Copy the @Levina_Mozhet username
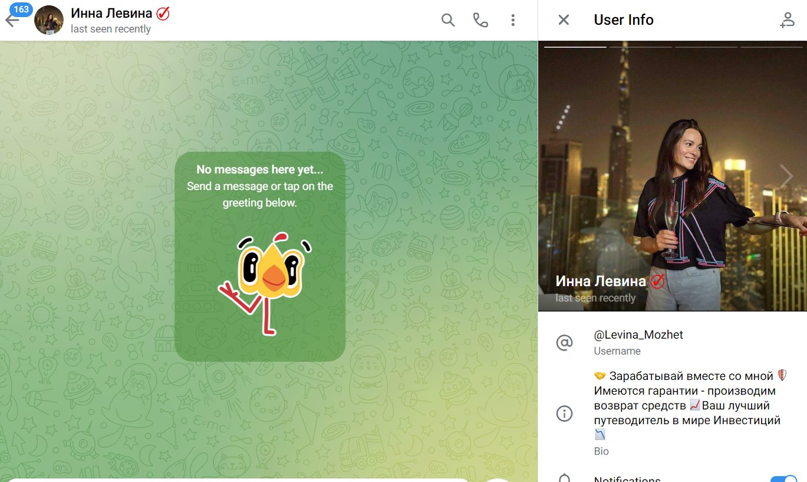807x482 pixels. tap(638, 335)
